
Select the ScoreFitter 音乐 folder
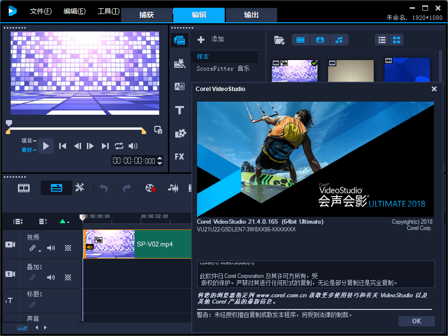[x=224, y=68]
